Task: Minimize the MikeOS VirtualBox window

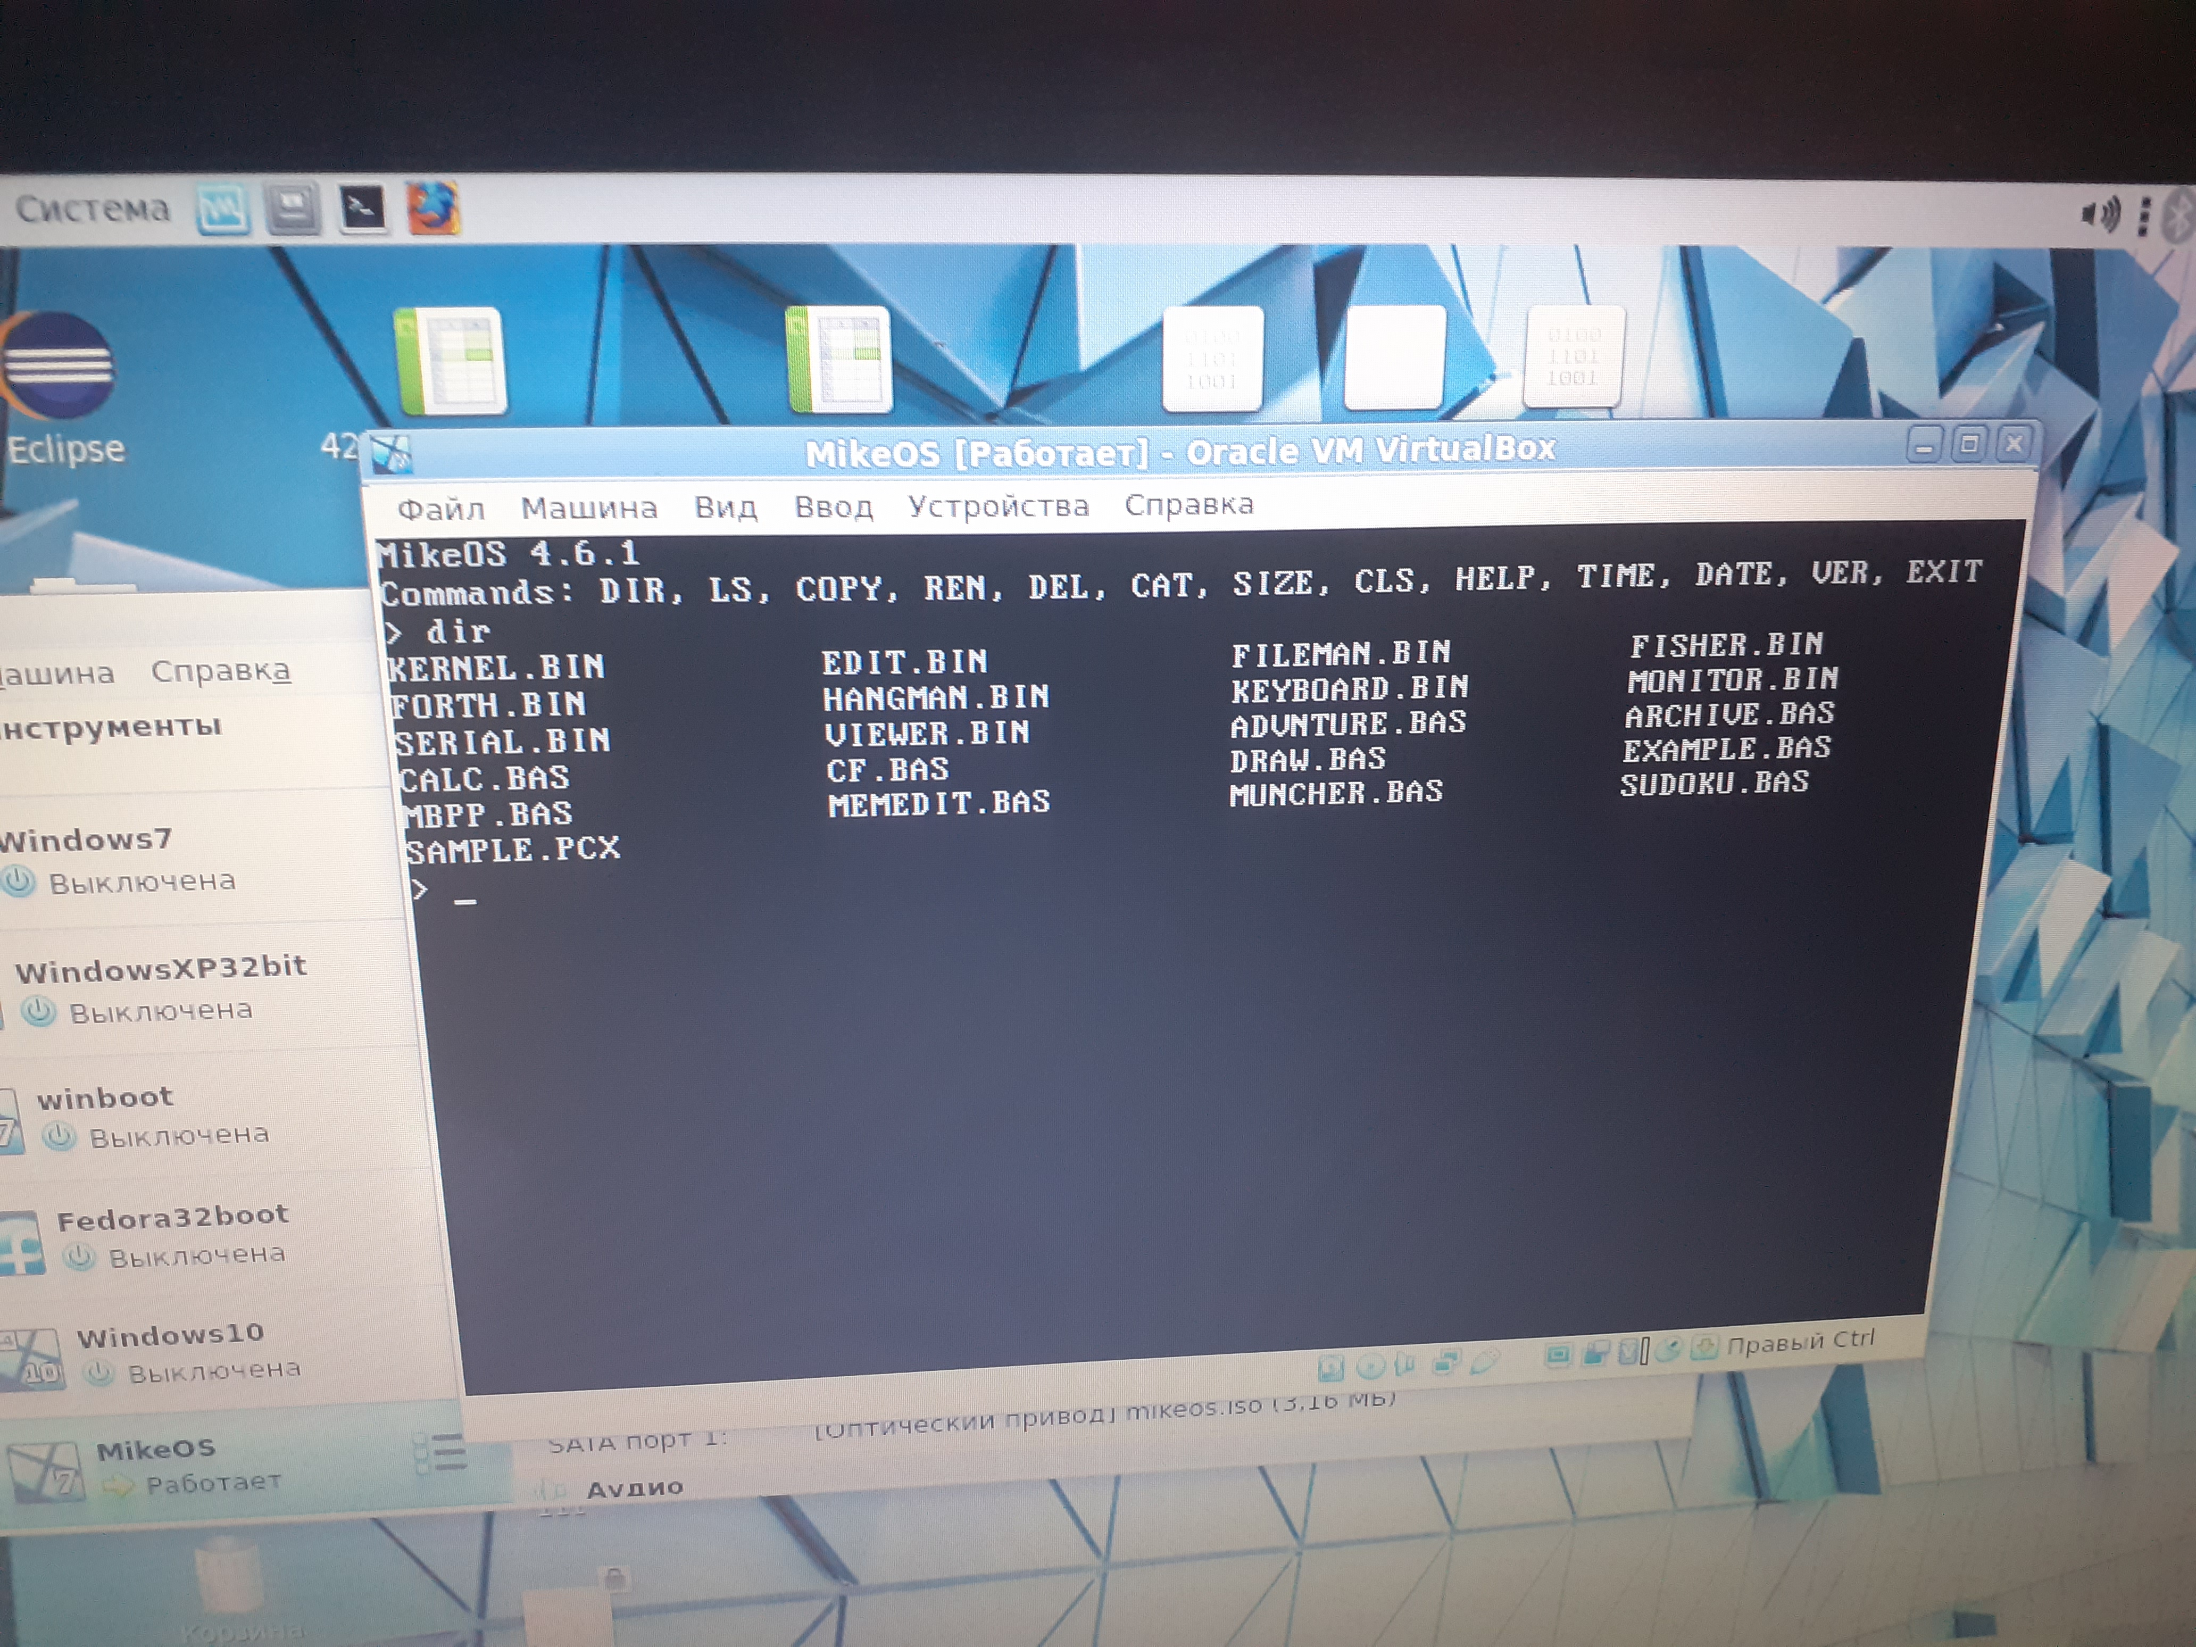Action: (x=1925, y=447)
